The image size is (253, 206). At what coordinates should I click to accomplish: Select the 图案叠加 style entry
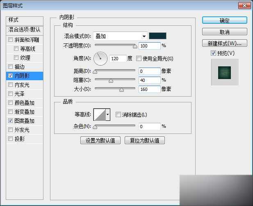25,121
